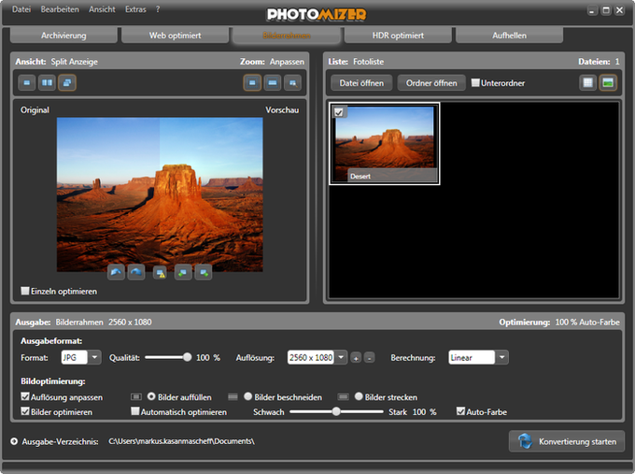Go to next image with green right arrow
635x474 pixels.
(x=204, y=272)
